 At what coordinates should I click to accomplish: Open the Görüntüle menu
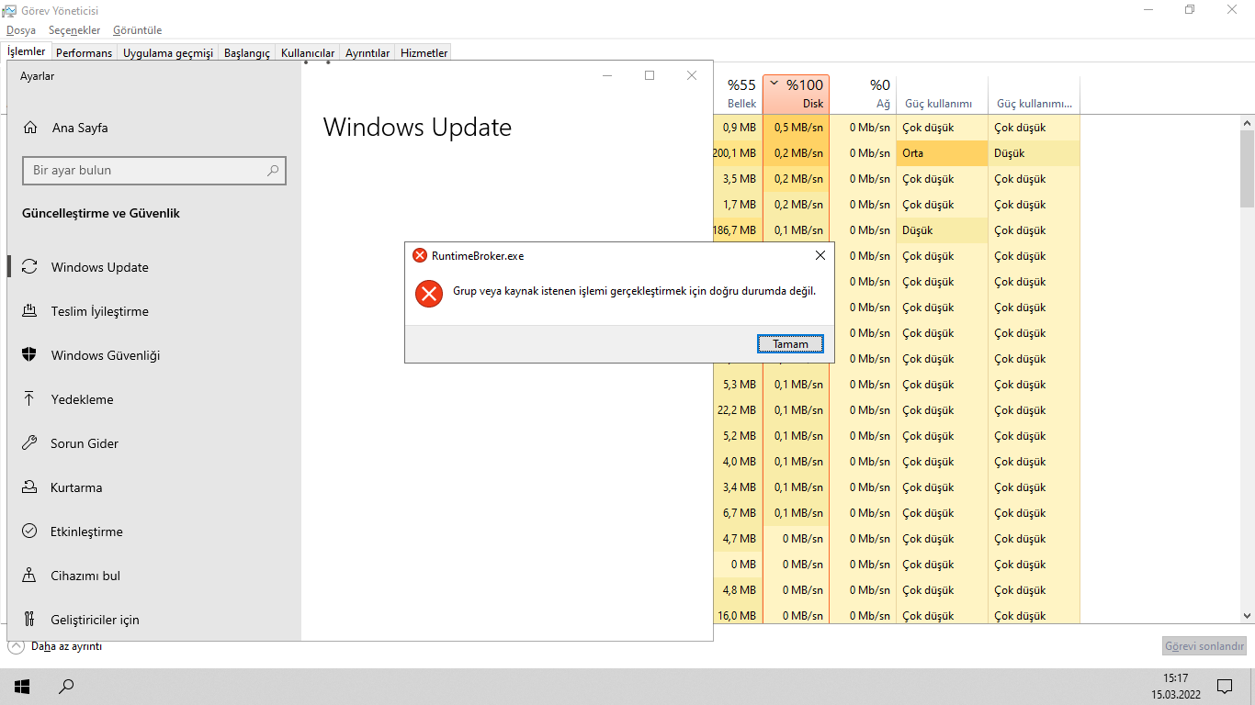[x=137, y=30]
